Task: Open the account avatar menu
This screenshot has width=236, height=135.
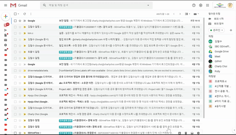Action: (x=230, y=5)
